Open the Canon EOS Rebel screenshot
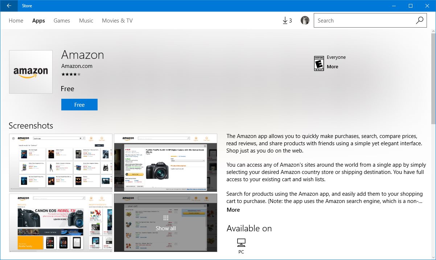Viewport: 436px width, 260px height. tap(61, 223)
